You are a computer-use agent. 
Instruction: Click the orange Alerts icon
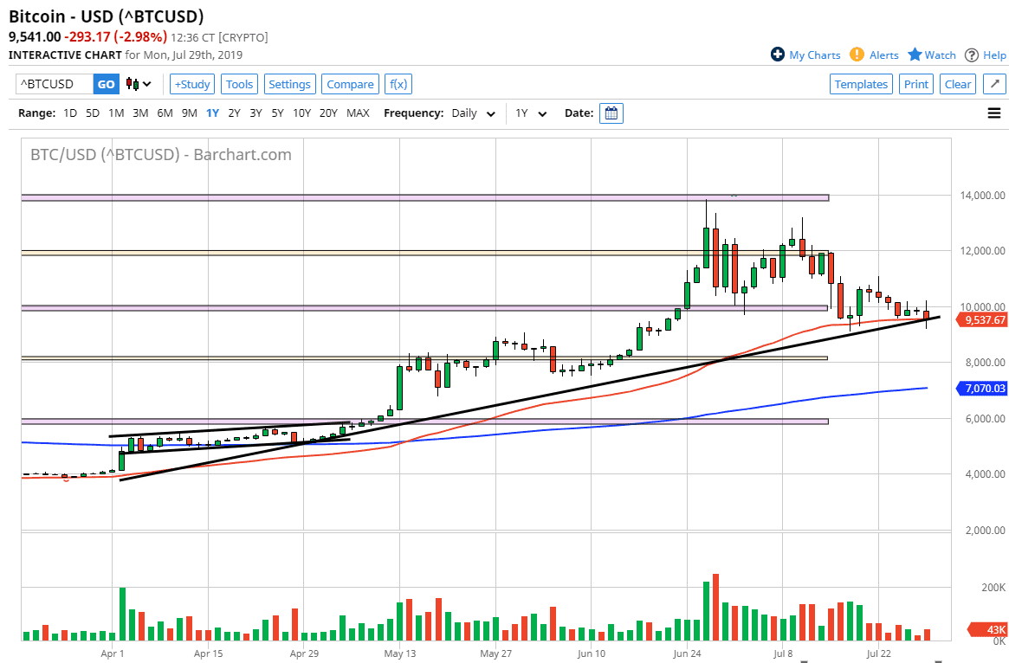(x=856, y=55)
